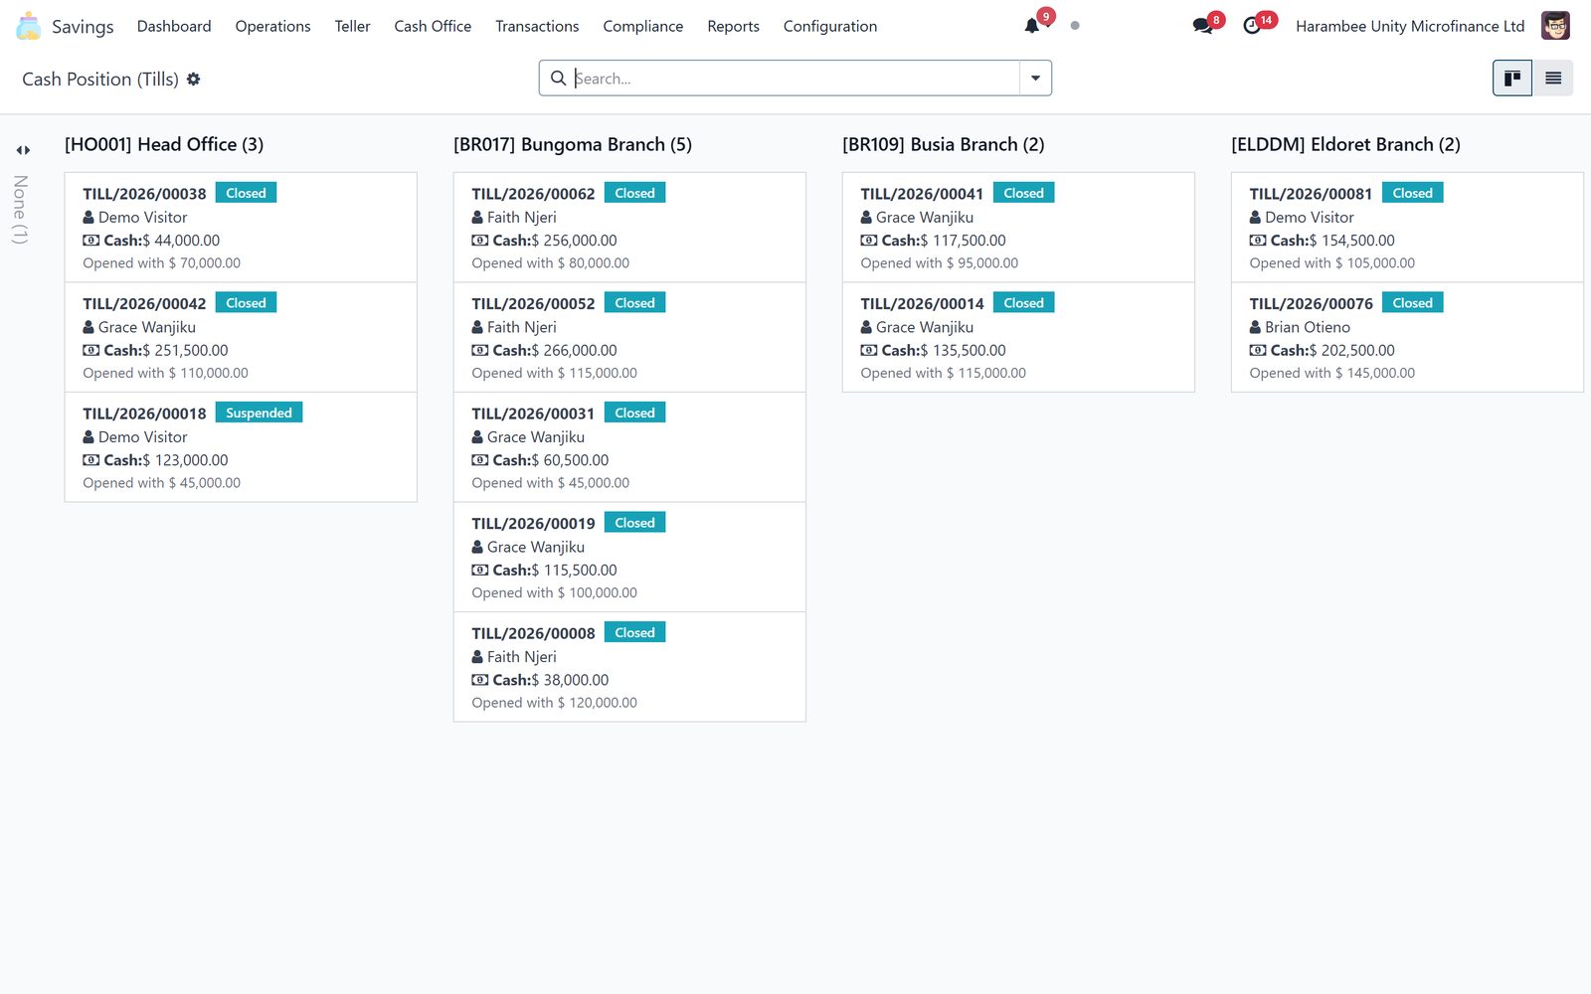Open the Cash Position settings gear
This screenshot has height=994, width=1591.
tap(194, 79)
